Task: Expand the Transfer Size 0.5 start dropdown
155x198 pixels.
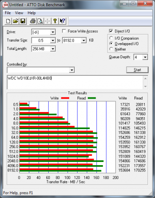Action: [x=53, y=40]
